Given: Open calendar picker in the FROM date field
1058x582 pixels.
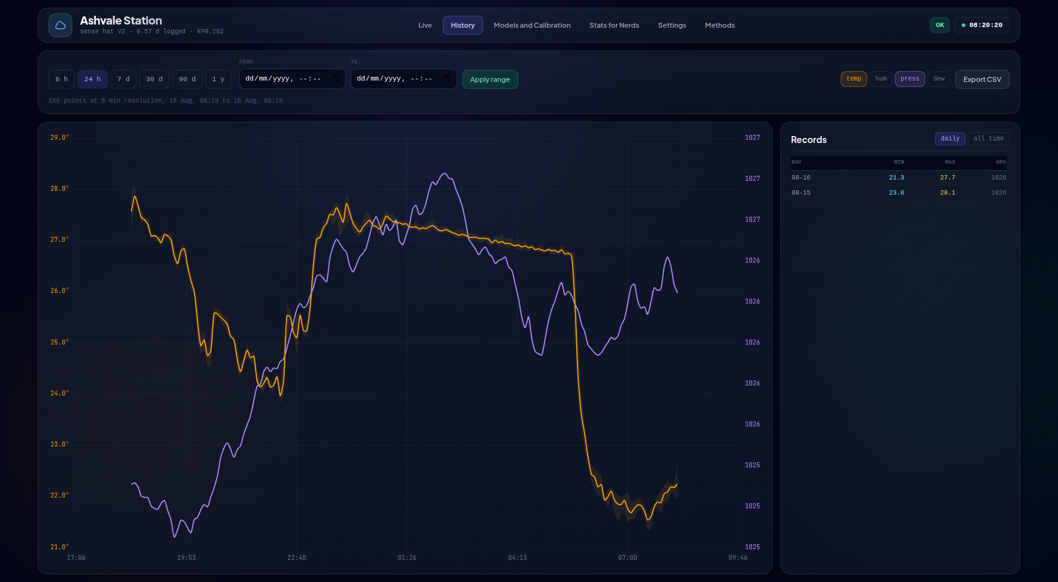Looking at the screenshot, I should pos(335,79).
